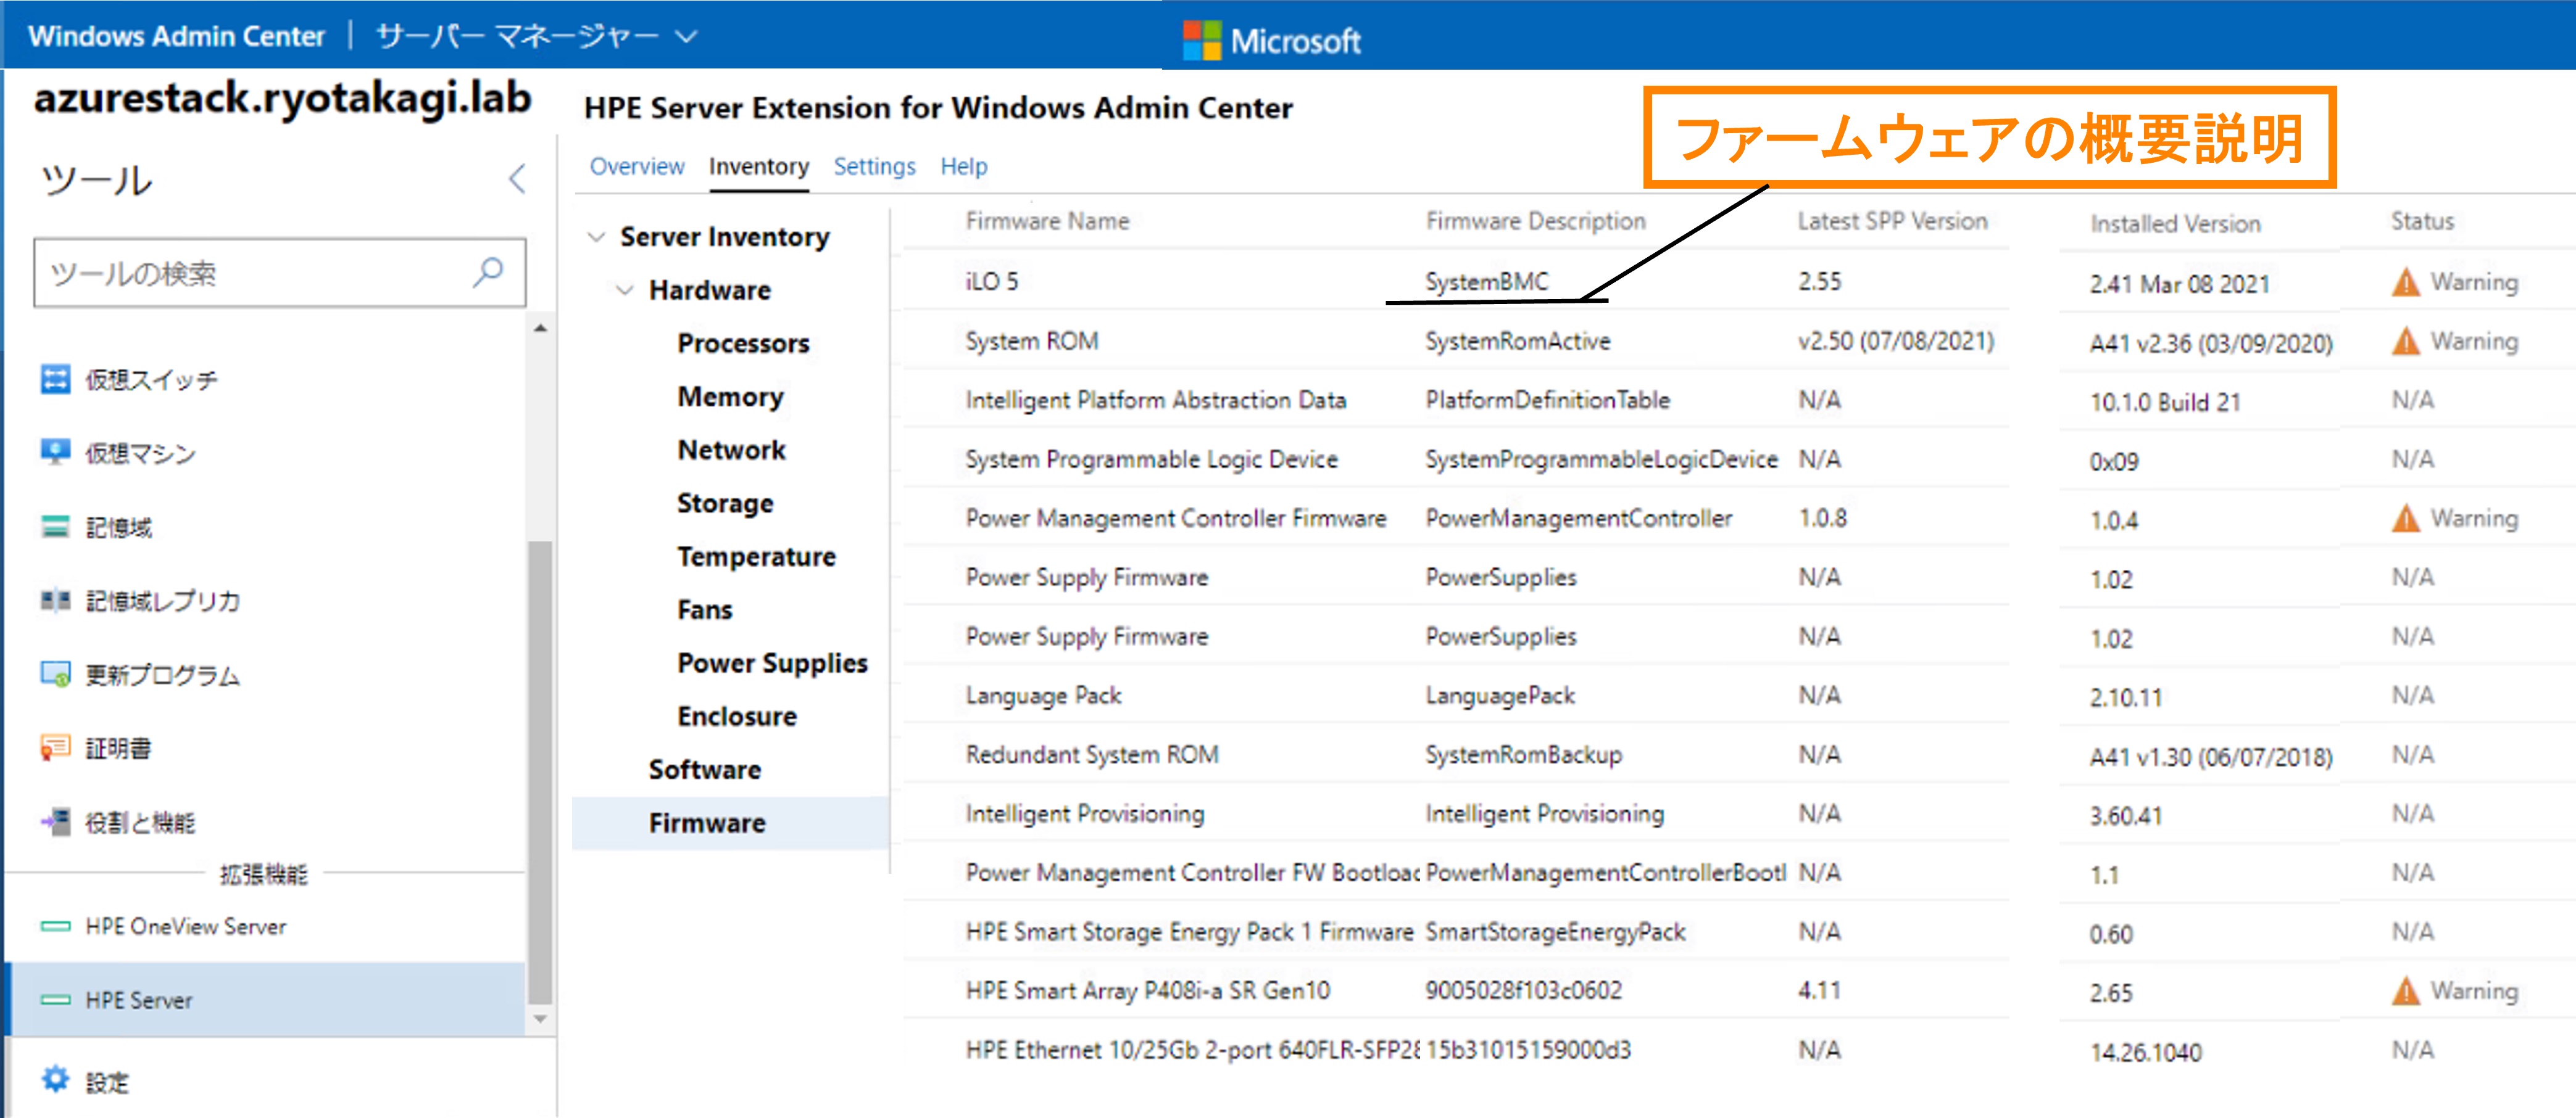Sort by Firmware Name column header
Image resolution: width=2576 pixels, height=1118 pixels.
point(1047,221)
